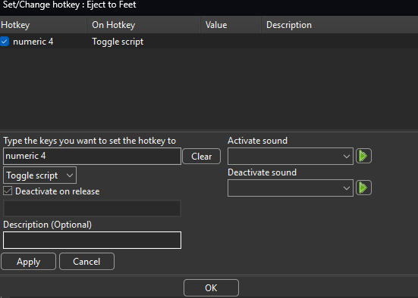Open the Toggle script action dropdown
The width and height of the screenshot is (418, 298).
39,175
